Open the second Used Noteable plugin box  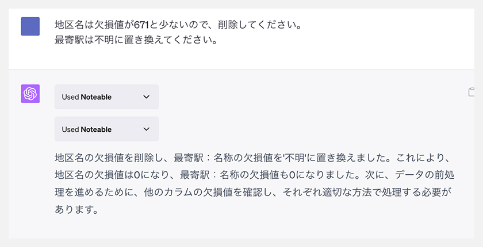point(106,129)
